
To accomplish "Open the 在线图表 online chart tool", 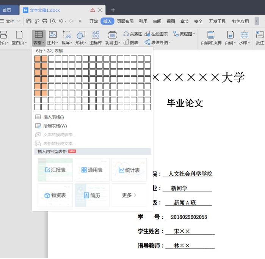I will coord(158,34).
